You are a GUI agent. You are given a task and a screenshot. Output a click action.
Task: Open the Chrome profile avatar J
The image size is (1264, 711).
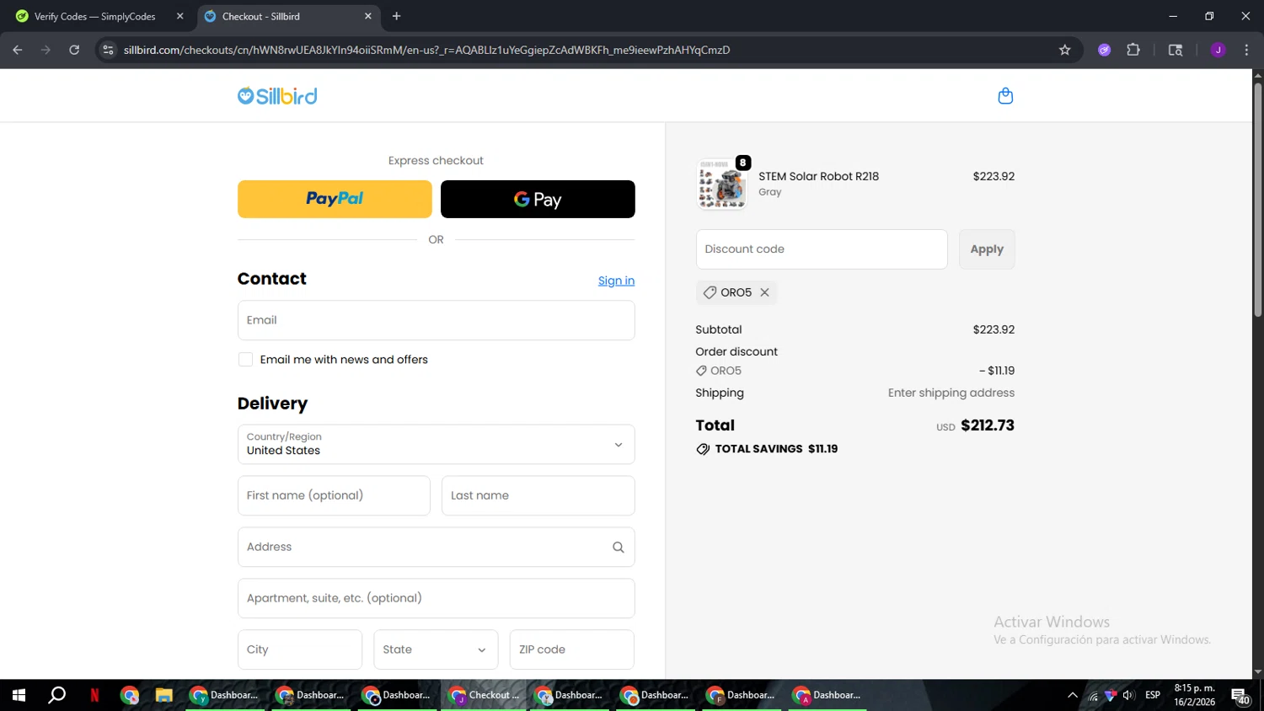pyautogui.click(x=1218, y=50)
